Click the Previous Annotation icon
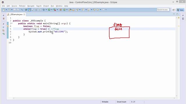The image size is (186, 104). [89, 10]
